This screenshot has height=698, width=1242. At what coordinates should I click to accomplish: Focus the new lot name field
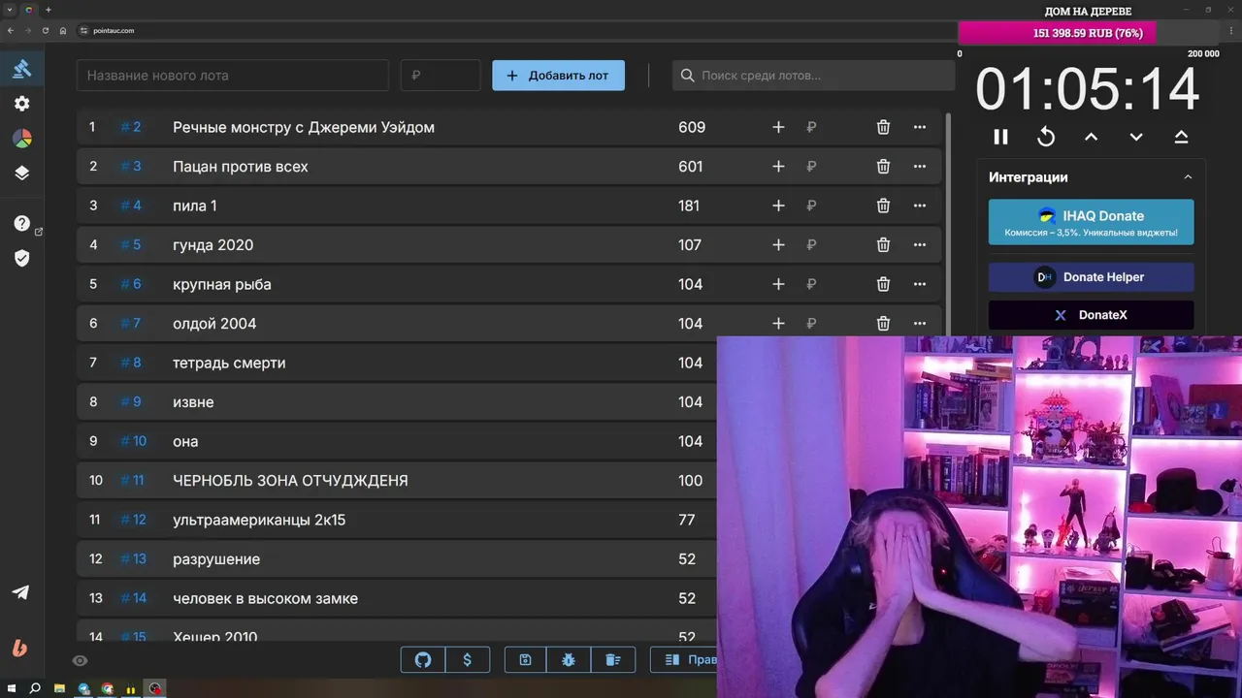[x=232, y=76]
